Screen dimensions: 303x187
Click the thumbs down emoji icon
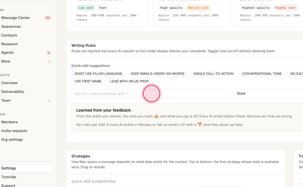200,124
